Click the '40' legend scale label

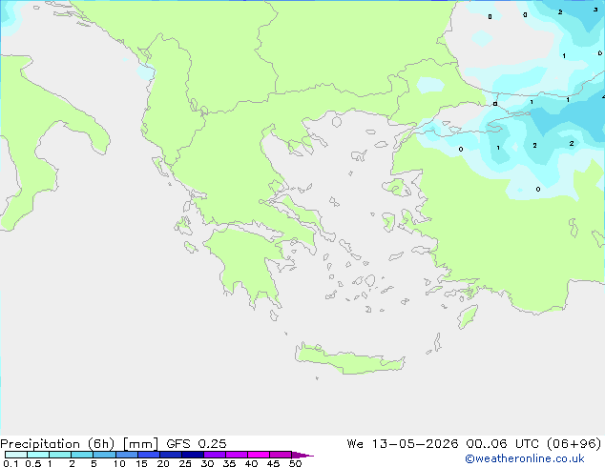pos(251,463)
